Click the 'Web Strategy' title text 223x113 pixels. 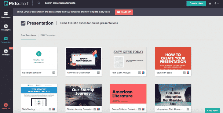29,109
